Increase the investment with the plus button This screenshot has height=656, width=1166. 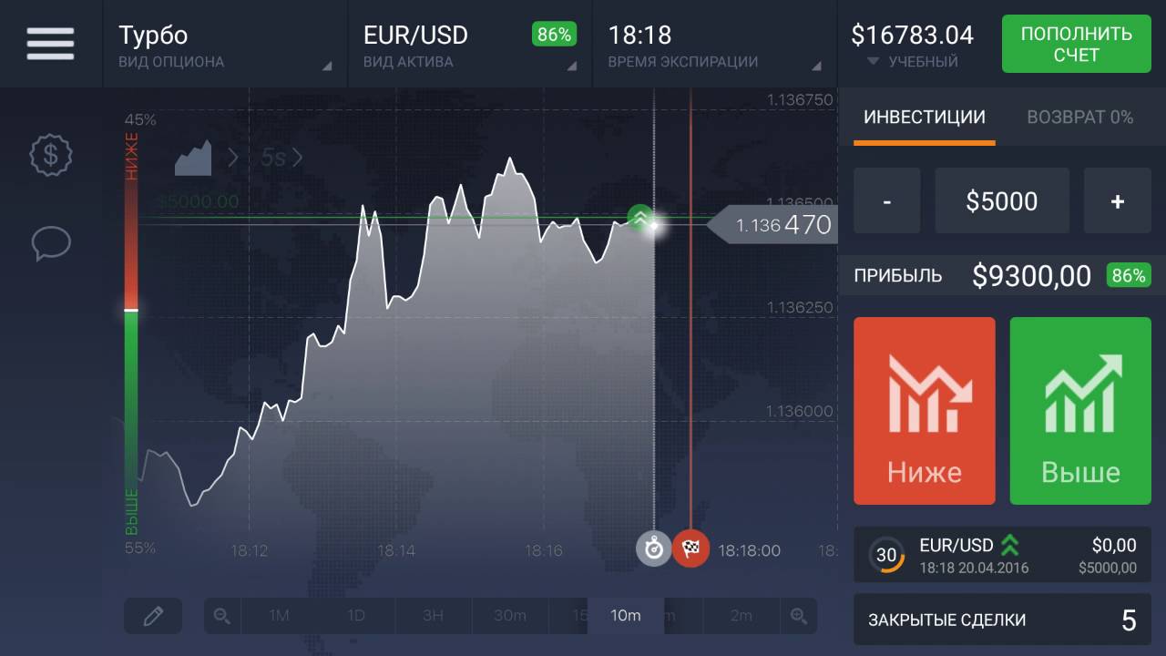pos(1118,201)
